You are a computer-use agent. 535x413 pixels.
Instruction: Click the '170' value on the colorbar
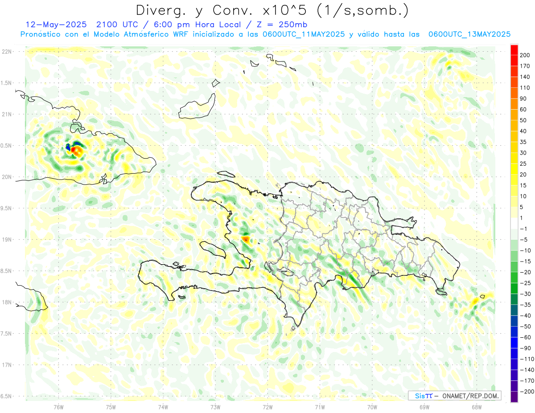[525, 66]
